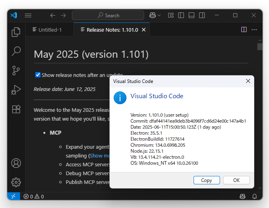Image resolution: width=269 pixels, height=208 pixels.
Task: Click the 'V8: 13.4.114.21-electron.0' line
Action: pos(157,157)
